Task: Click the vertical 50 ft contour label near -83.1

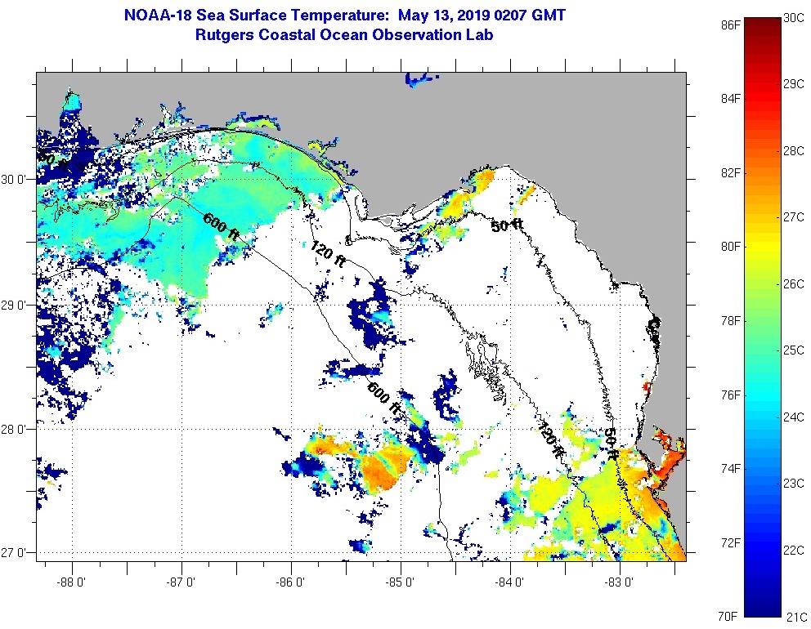Action: [612, 444]
